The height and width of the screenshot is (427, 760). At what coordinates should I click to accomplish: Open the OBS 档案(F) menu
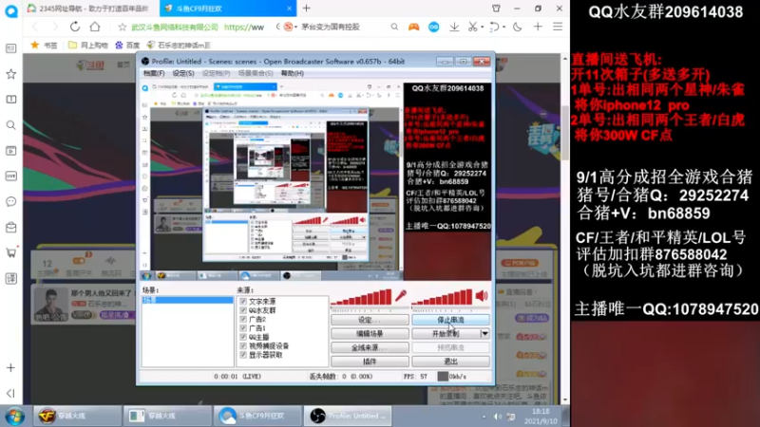pos(154,73)
